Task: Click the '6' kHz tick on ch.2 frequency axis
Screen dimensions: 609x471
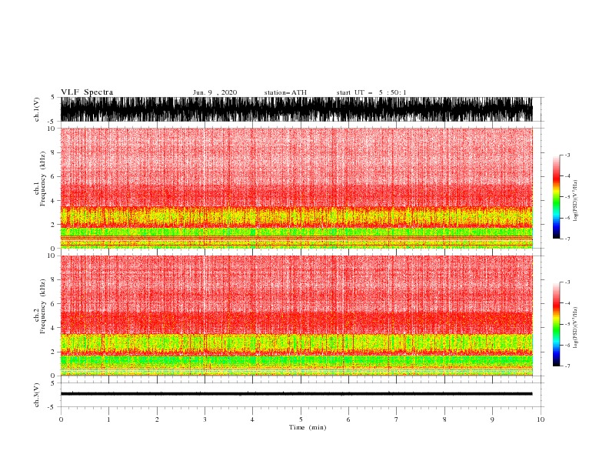Action: tap(53, 303)
